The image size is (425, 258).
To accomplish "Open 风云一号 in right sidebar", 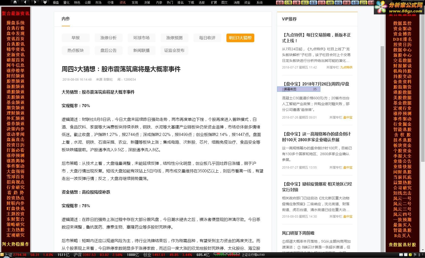I will click(402, 198).
